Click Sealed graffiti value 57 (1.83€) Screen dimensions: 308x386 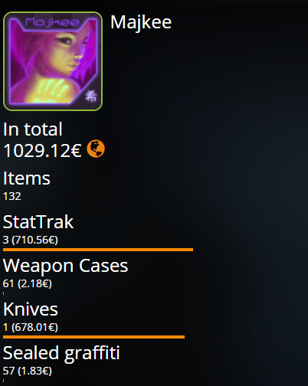28,371
